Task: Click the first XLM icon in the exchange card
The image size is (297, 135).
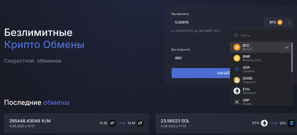Action: pyautogui.click(x=112, y=123)
